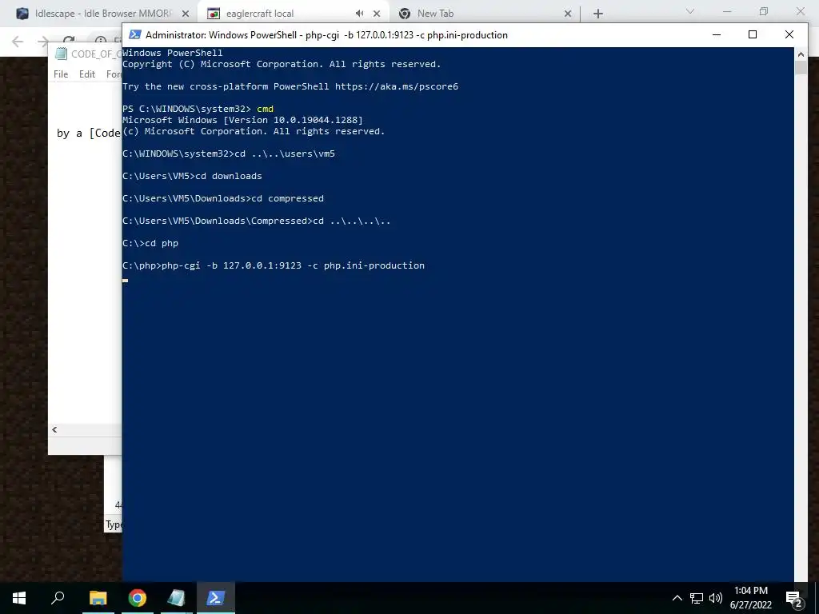Screen dimensions: 819x614
Task: Switch to the eaglercraft local tab
Action: pos(293,14)
